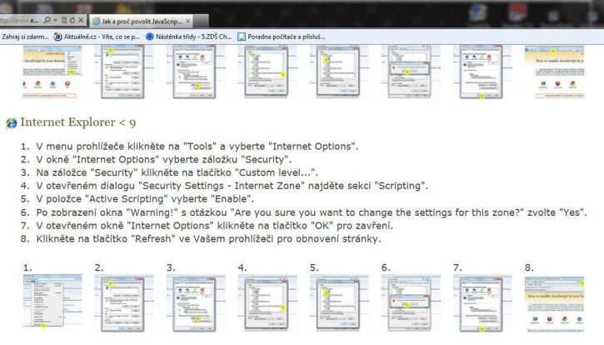Open the last thumbnail in the upper screenshot row
604x345 pixels.
click(555, 72)
